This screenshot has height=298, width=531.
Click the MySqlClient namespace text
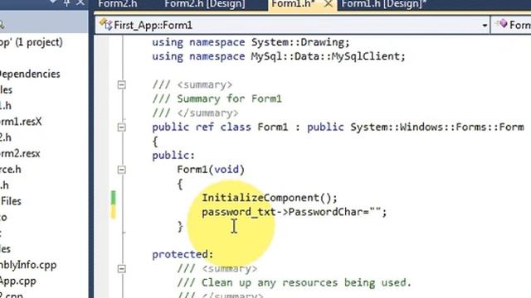(366, 56)
